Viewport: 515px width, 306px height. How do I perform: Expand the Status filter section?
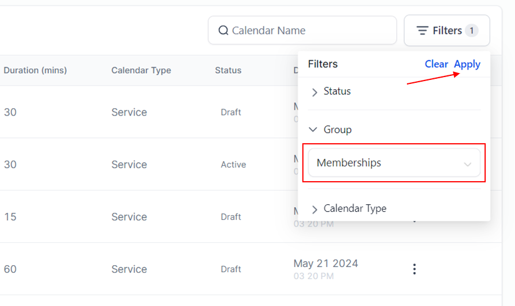(x=337, y=91)
